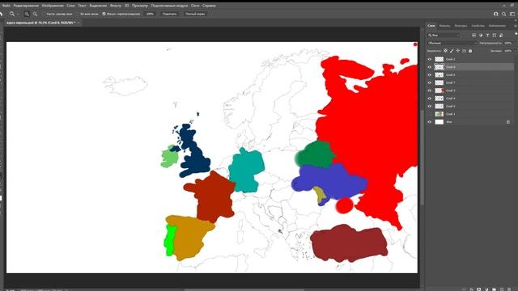
Task: Enable the Во всех окнах checkbox
Action: (x=78, y=14)
